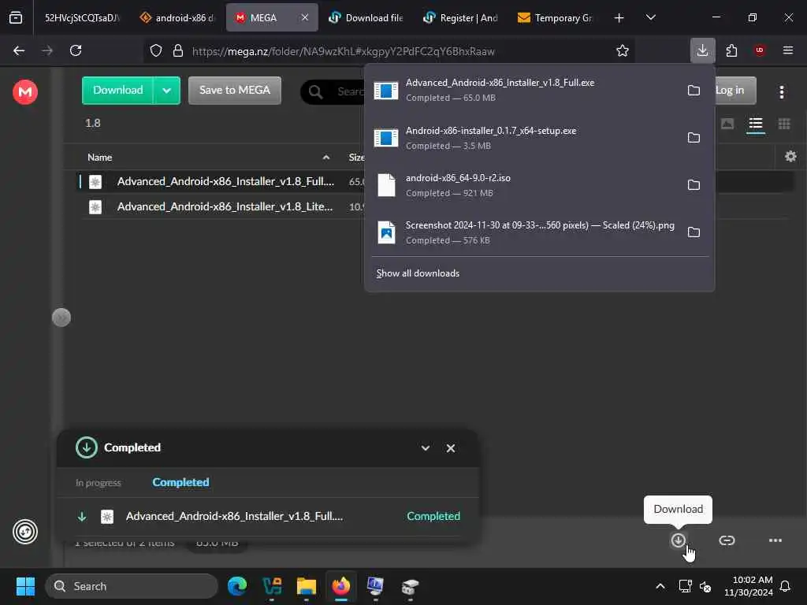Click the Firefox downloads toolbar button
This screenshot has height=605, width=807.
coord(702,50)
